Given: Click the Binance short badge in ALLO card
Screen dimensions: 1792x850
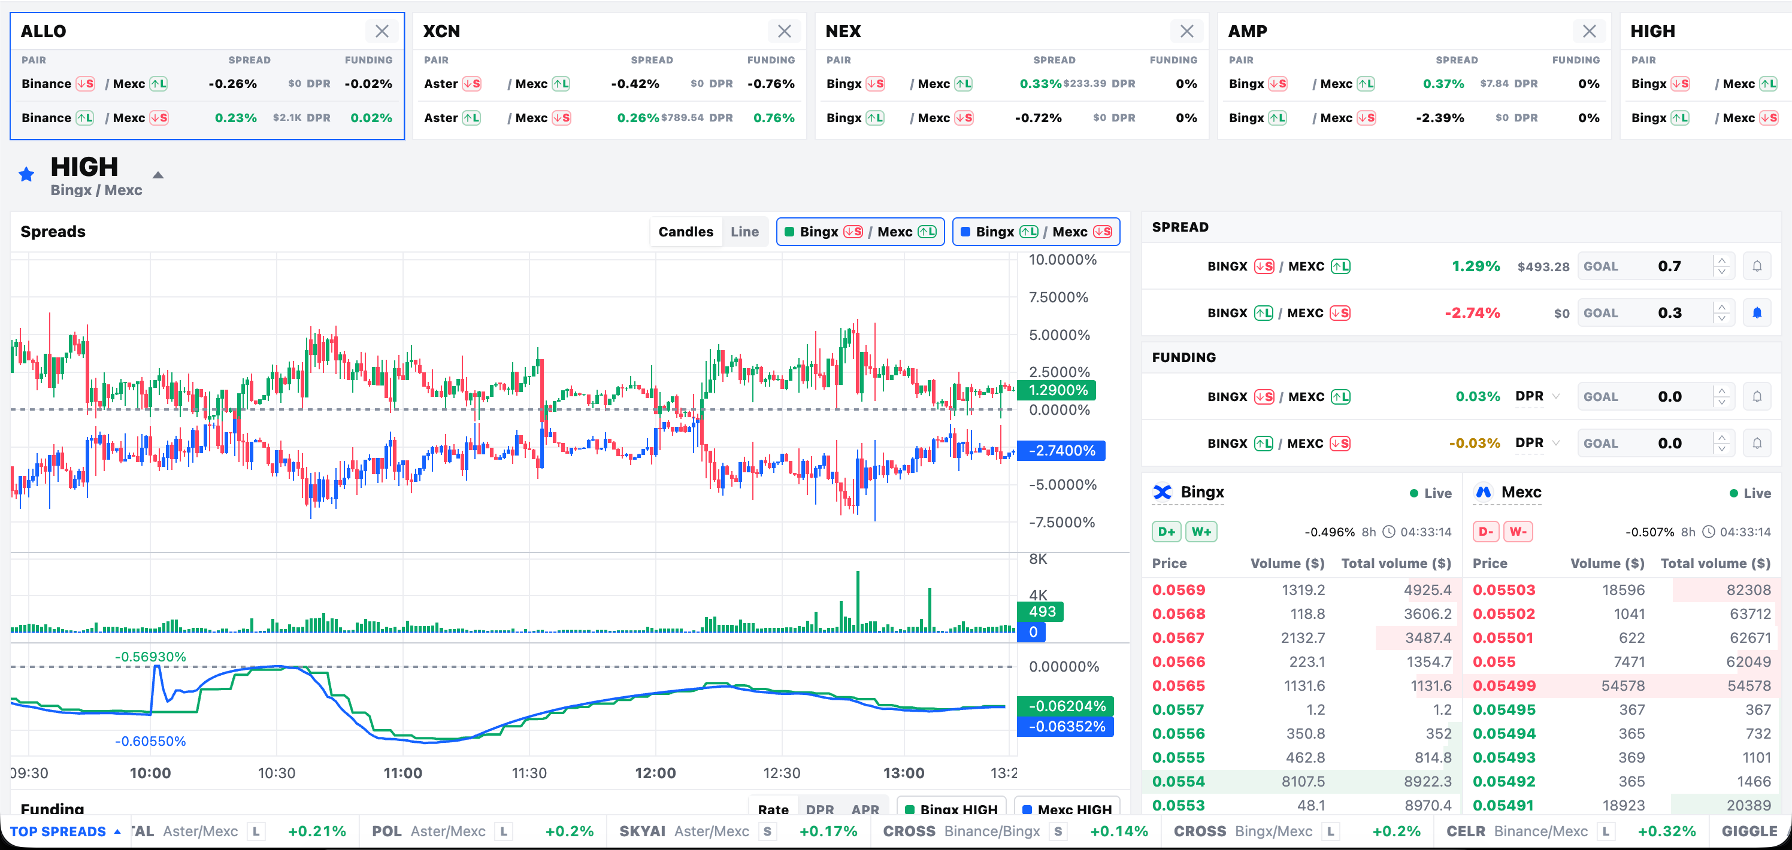Looking at the screenshot, I should (86, 84).
